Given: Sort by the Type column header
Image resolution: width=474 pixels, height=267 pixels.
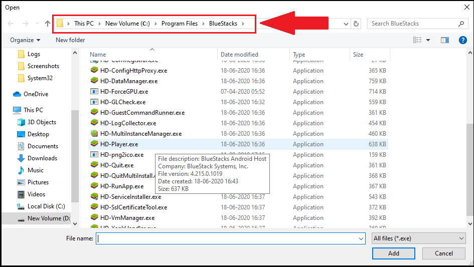Looking at the screenshot, I should (x=299, y=55).
